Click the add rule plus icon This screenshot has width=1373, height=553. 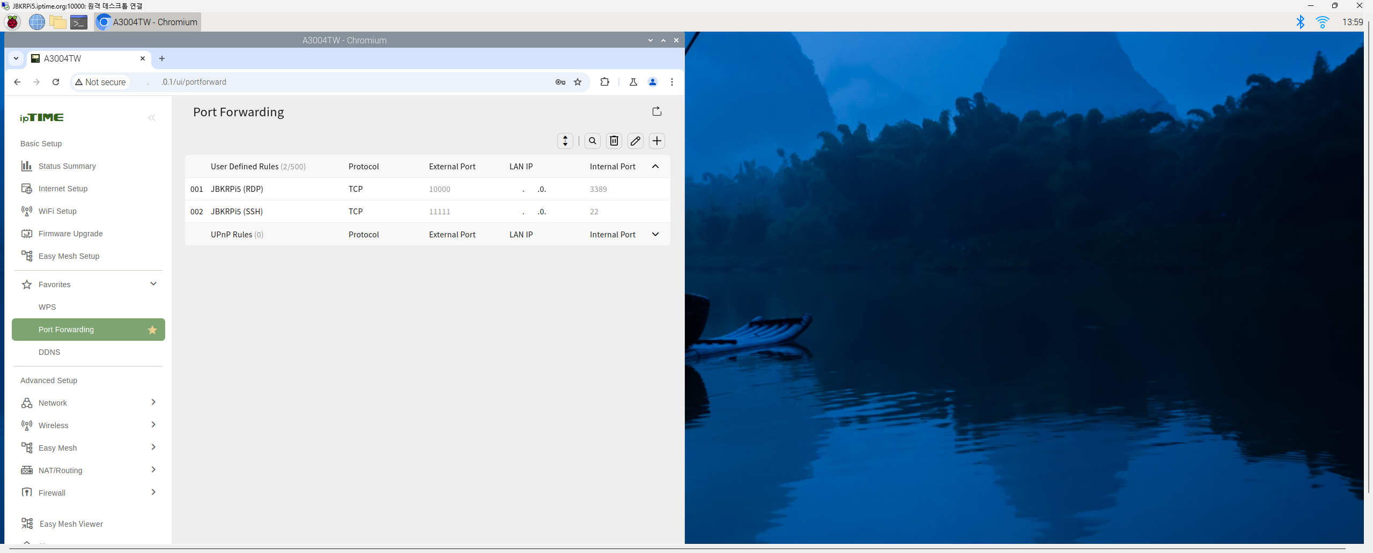pyautogui.click(x=656, y=141)
